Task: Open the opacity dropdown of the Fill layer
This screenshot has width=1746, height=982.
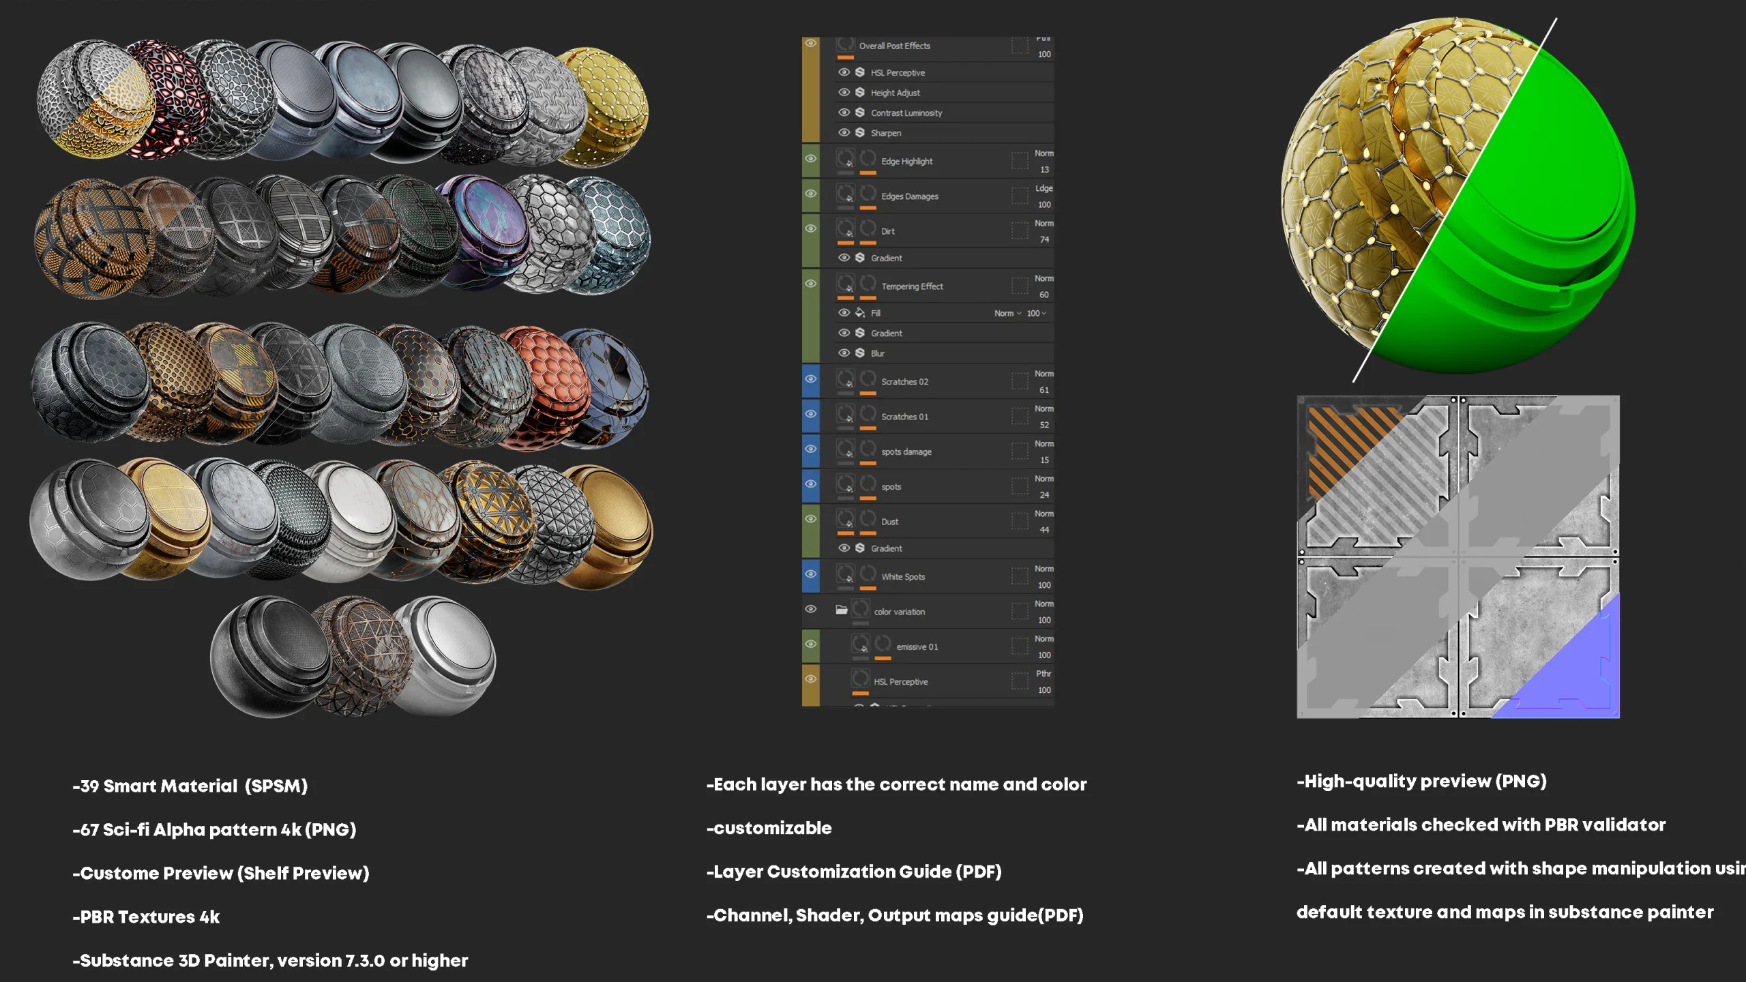Action: [x=1037, y=313]
